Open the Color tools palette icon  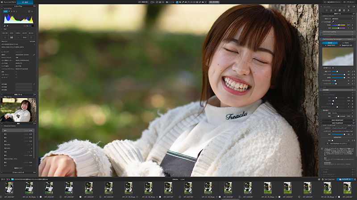[331, 10]
